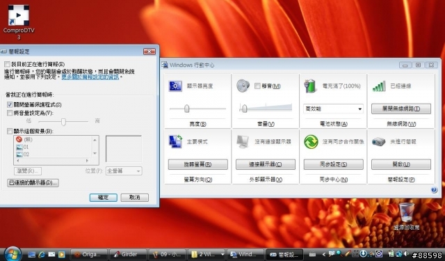Click the magnifier tray icon
Image resolution: width=445 pixels, height=261 pixels.
click(x=339, y=253)
